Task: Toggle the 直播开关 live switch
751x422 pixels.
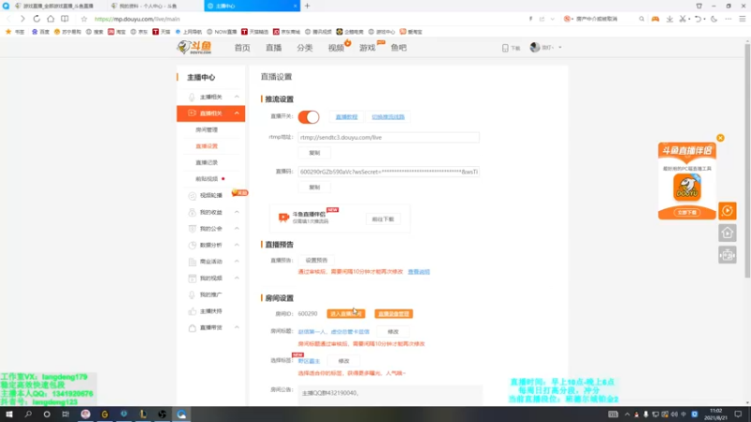Action: pyautogui.click(x=309, y=116)
